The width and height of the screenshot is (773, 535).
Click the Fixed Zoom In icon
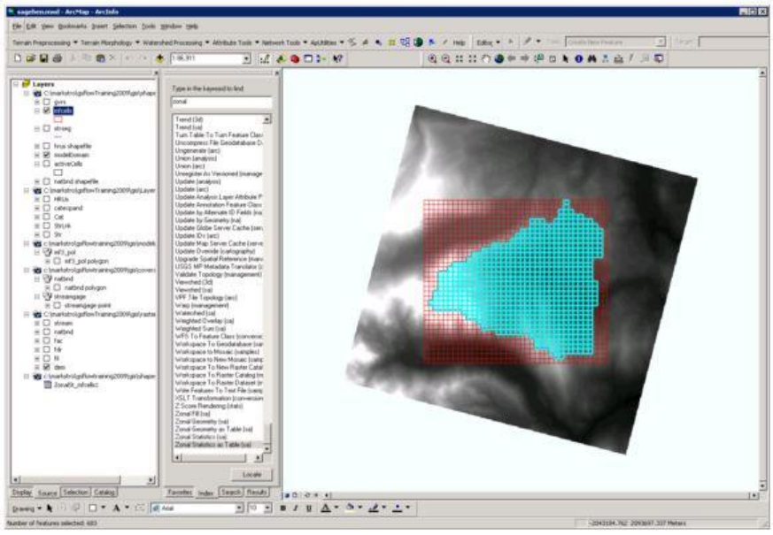459,59
